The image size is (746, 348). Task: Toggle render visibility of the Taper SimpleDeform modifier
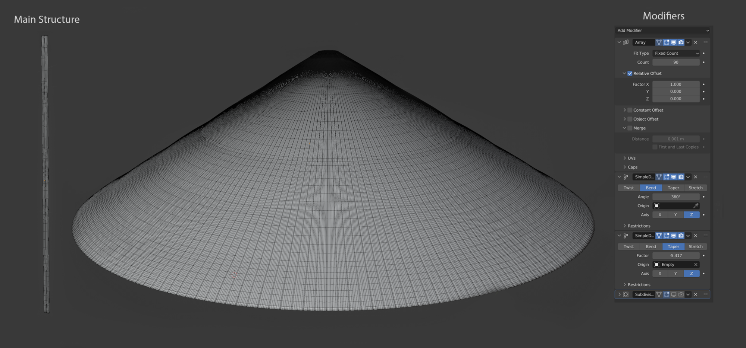coord(681,236)
